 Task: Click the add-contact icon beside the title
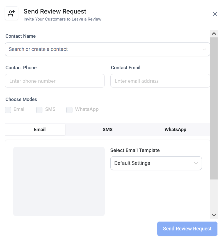pos(12,13)
